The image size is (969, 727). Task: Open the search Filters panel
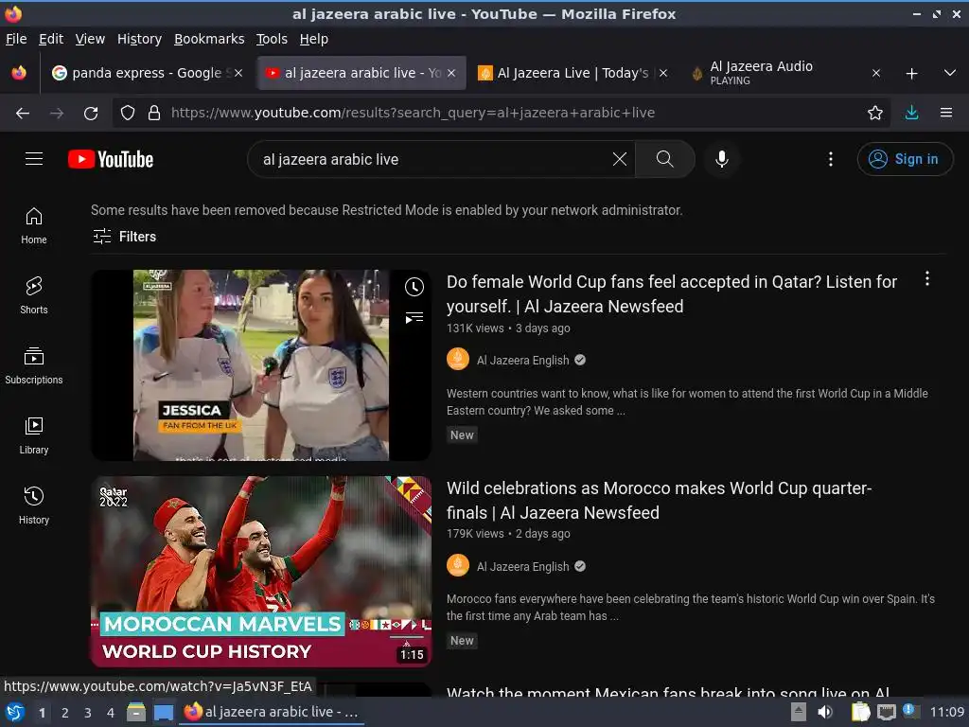pos(124,236)
